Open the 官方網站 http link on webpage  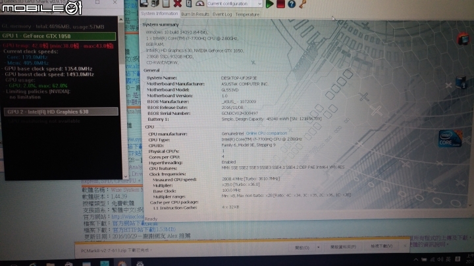(127, 217)
